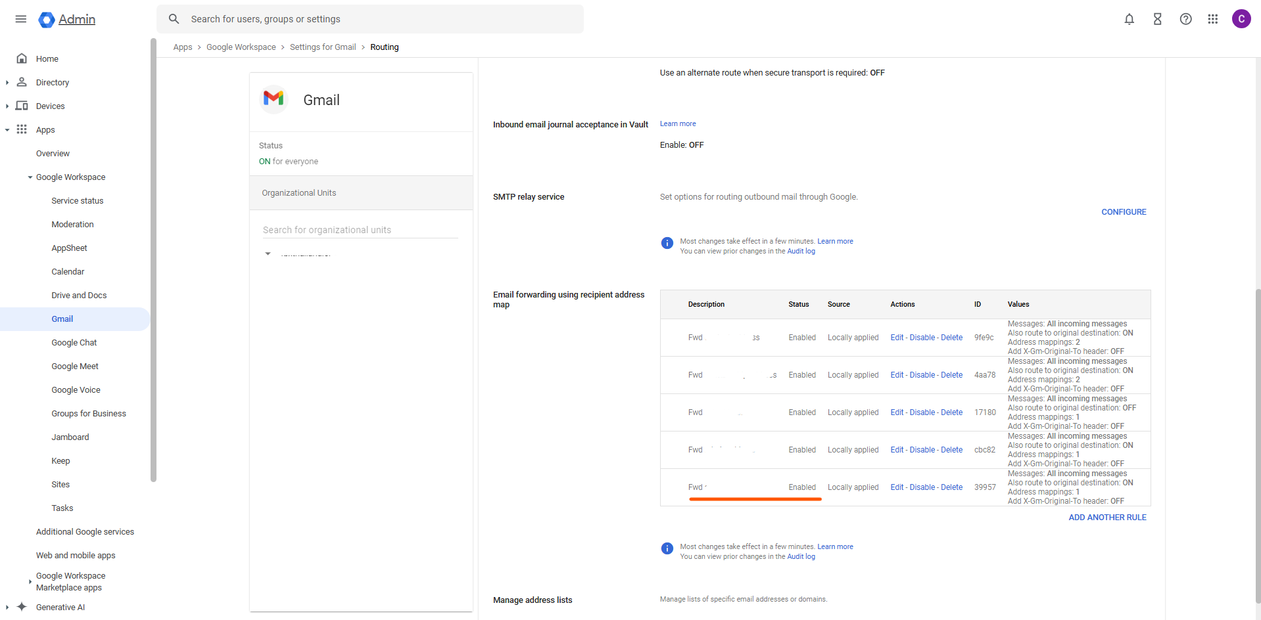Image resolution: width=1261 pixels, height=620 pixels.
Task: Click ADD ANOTHER RULE
Action: pyautogui.click(x=1107, y=517)
